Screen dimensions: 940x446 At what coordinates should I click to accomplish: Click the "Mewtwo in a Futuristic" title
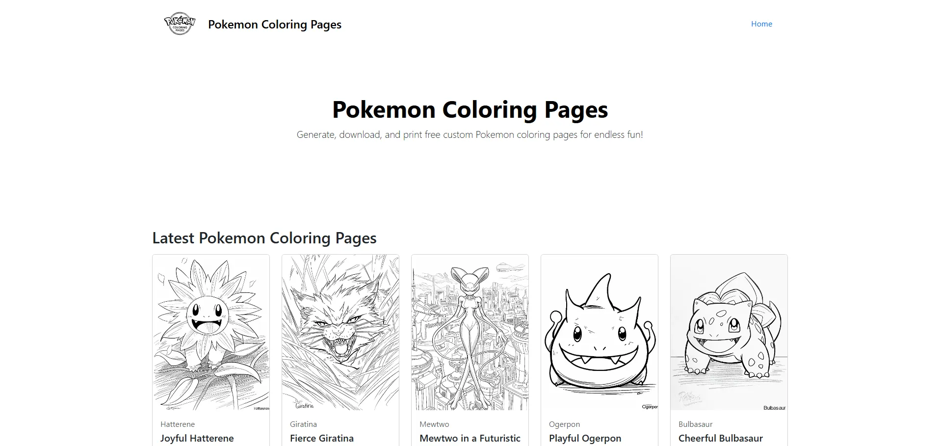[470, 438]
